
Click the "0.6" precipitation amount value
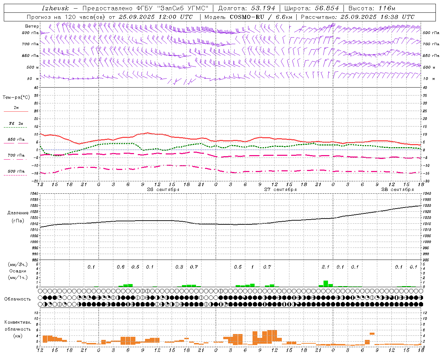(x=121, y=267)
